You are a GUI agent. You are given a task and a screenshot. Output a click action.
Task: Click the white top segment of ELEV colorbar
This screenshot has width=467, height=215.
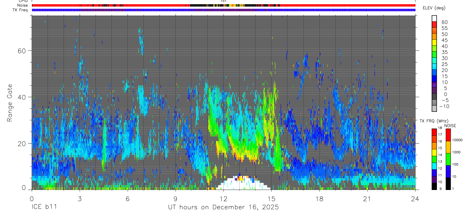point(434,18)
